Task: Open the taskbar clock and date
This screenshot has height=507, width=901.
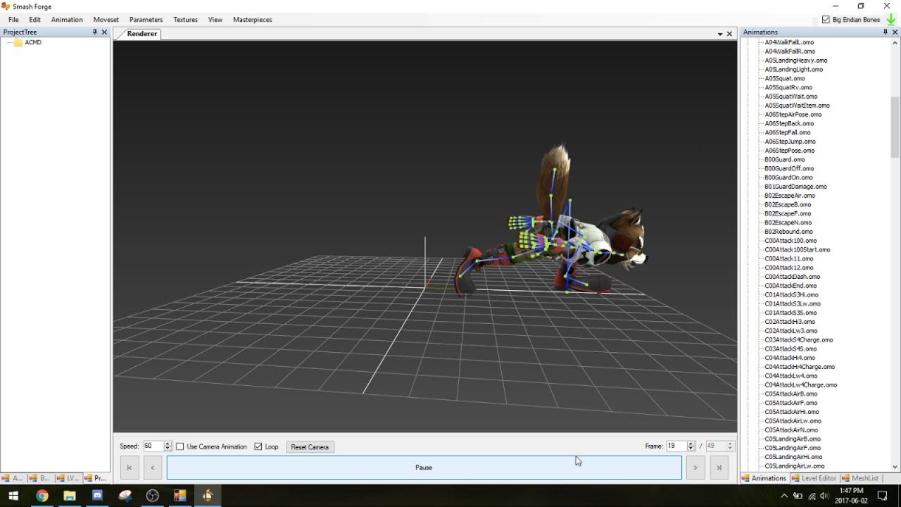Action: coord(852,496)
